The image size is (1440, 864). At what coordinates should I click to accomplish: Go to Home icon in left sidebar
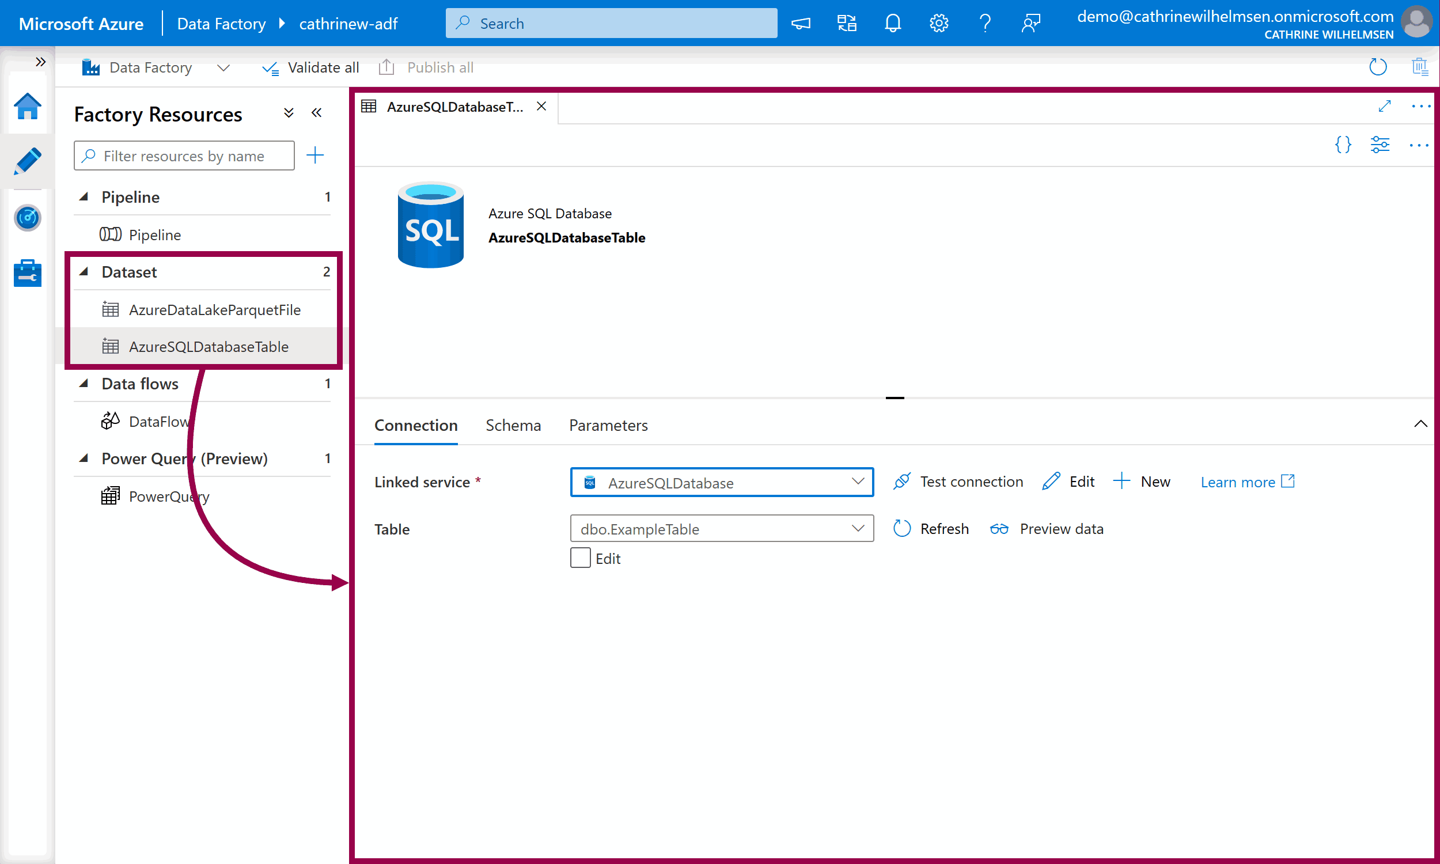[x=27, y=107]
